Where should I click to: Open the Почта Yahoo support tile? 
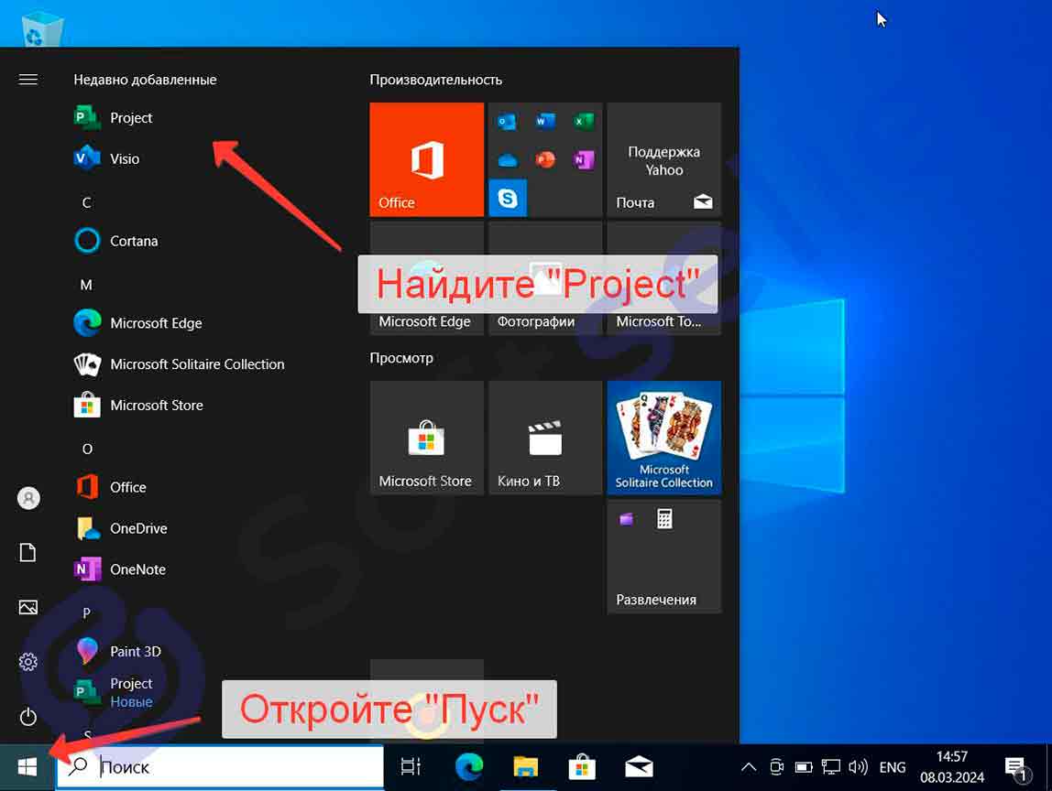(663, 159)
